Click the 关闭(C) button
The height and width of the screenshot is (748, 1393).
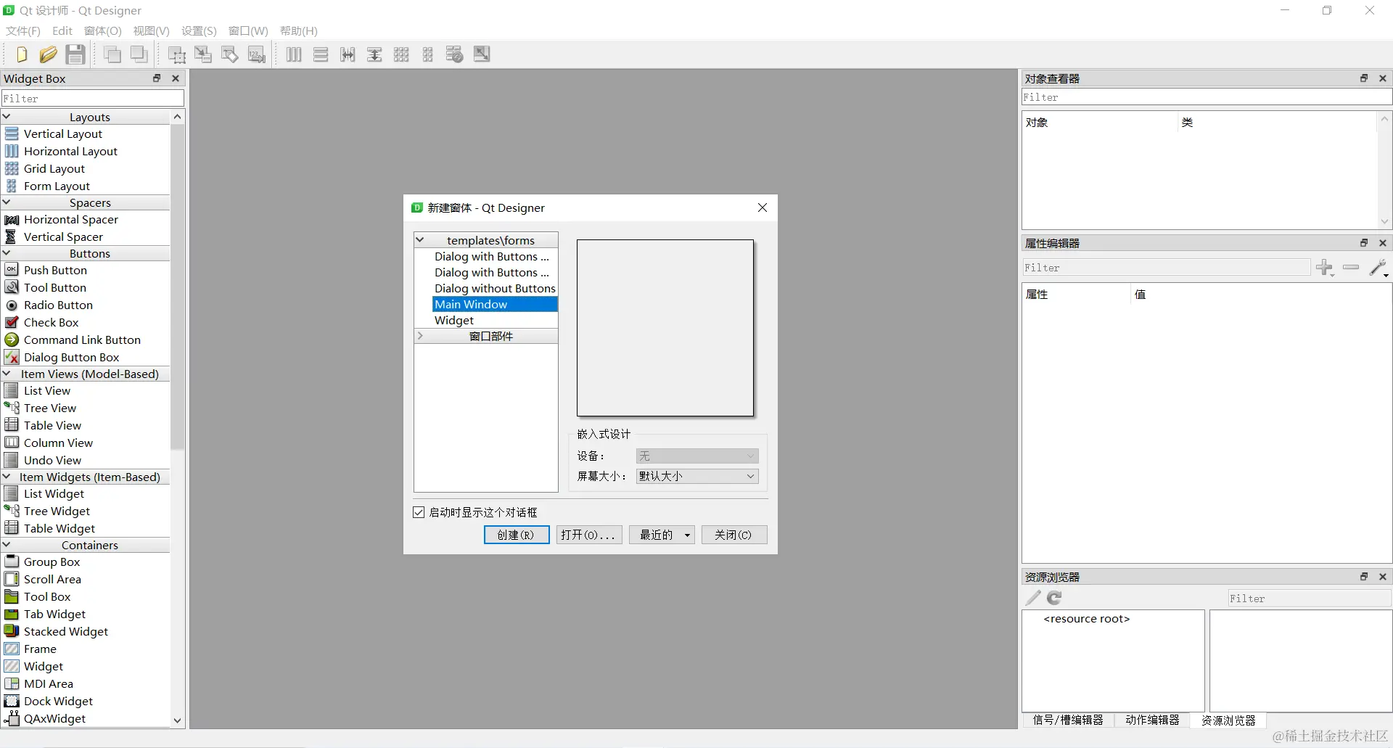(734, 535)
